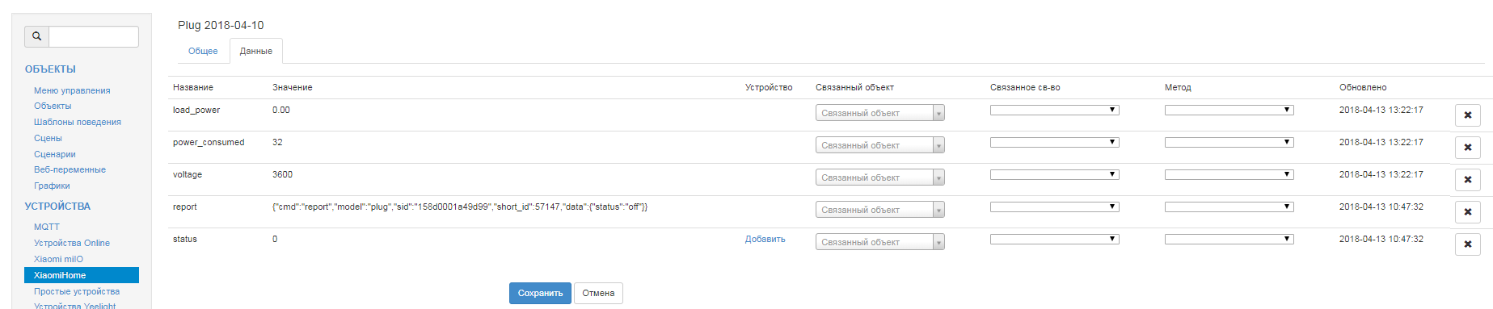
Task: Click the Сохранить button
Action: [x=540, y=293]
